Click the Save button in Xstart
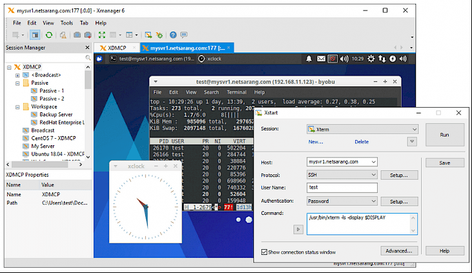The height and width of the screenshot is (273, 472). coord(445,163)
